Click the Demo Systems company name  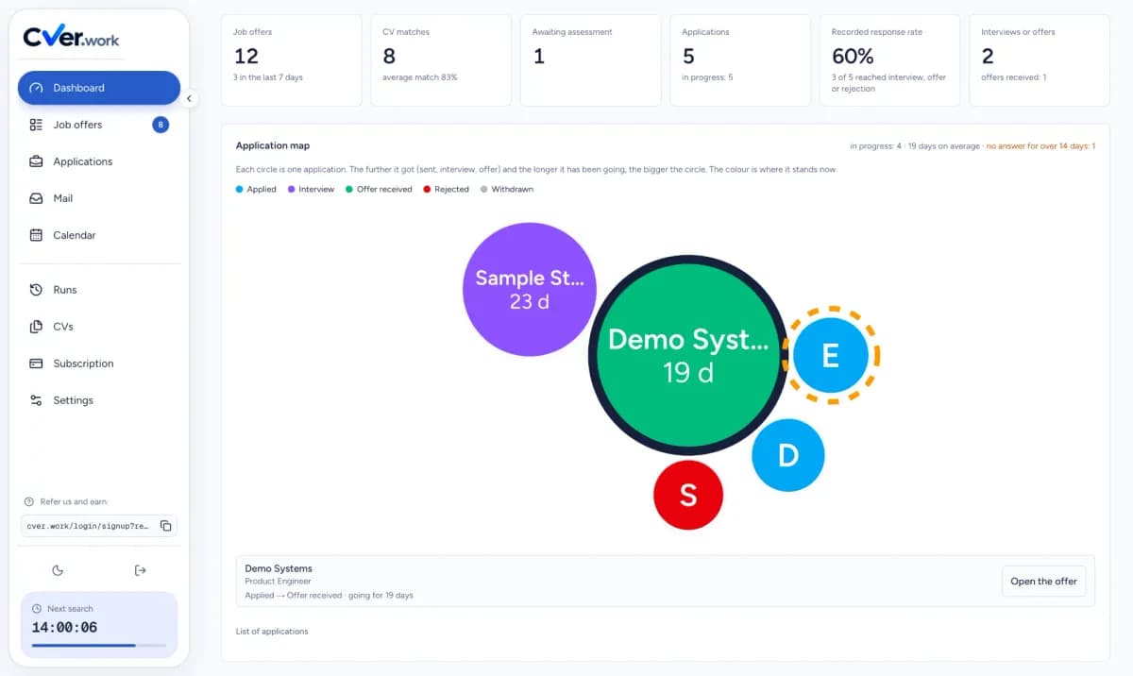279,568
